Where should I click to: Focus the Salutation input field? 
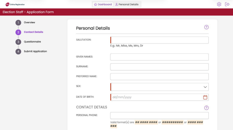(159, 40)
